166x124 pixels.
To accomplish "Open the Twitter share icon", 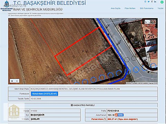I will click(x=149, y=2).
